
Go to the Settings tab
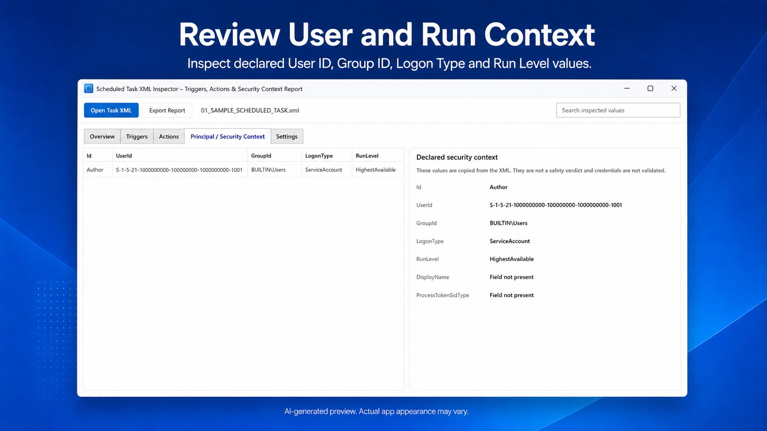click(287, 136)
